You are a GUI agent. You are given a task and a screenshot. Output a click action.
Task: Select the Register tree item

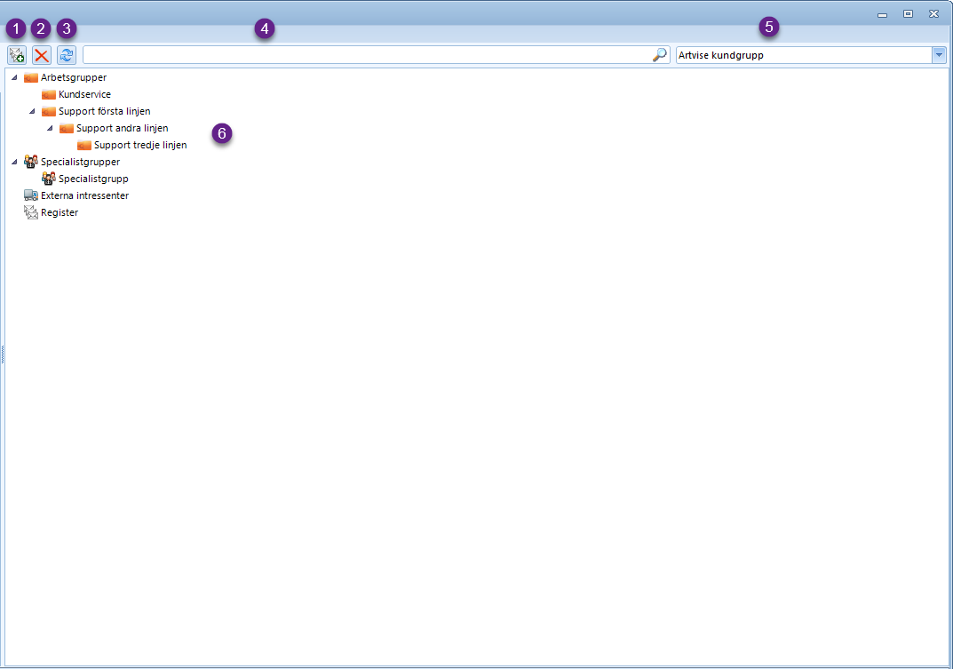click(x=60, y=212)
